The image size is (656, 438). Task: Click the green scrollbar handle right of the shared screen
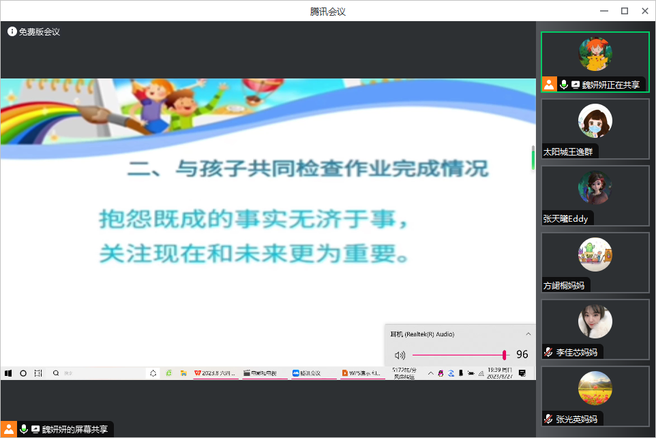click(533, 159)
